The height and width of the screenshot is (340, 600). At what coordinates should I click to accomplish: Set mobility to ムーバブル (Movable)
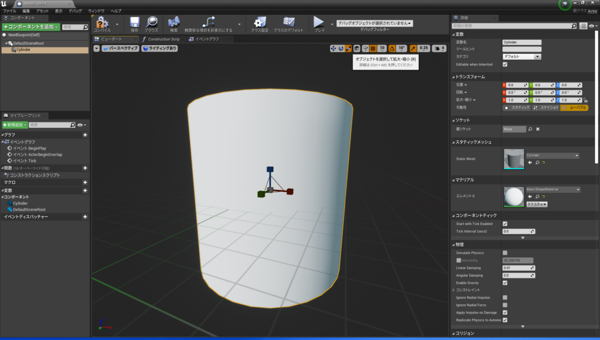coord(574,108)
